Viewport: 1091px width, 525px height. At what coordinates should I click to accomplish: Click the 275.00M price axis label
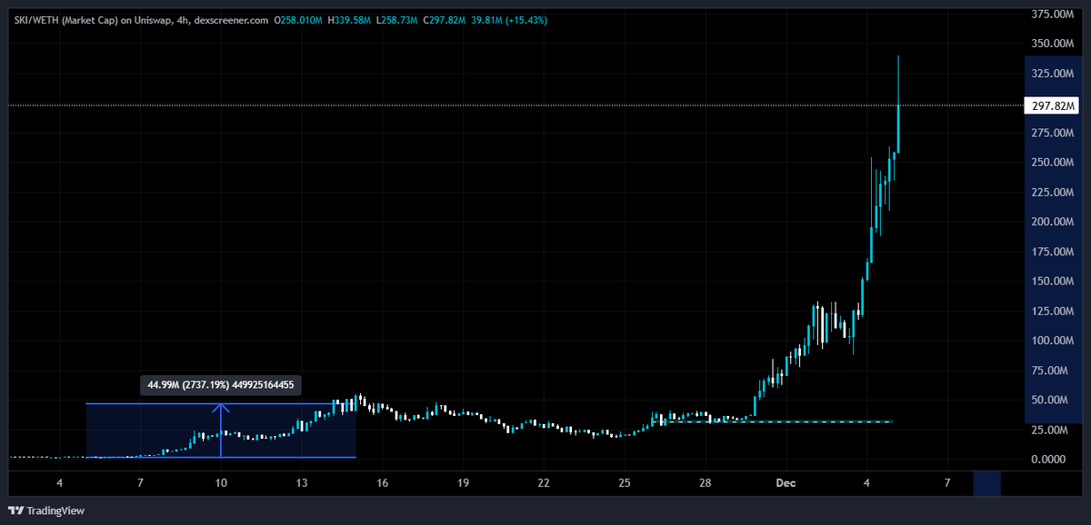[x=1053, y=134]
